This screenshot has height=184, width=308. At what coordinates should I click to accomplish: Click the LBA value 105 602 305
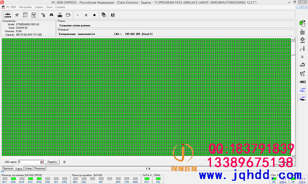click(x=133, y=34)
